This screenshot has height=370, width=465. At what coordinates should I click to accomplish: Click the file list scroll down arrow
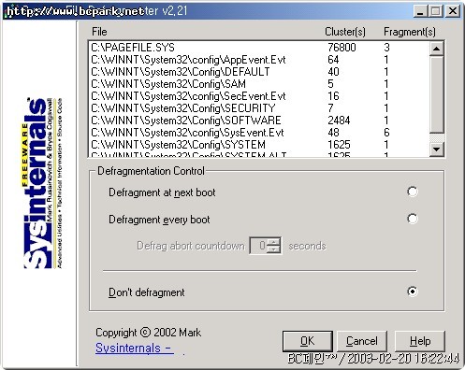tap(437, 149)
